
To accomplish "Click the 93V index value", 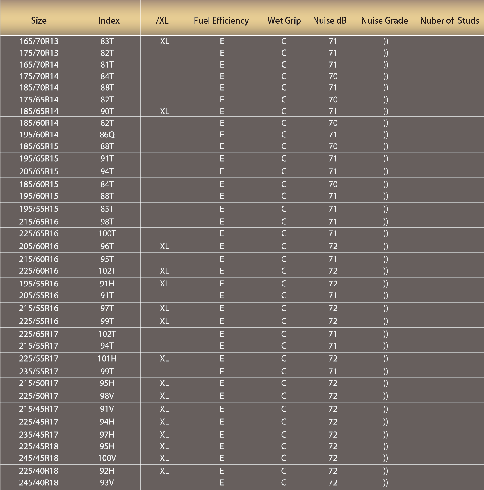I will [x=107, y=482].
